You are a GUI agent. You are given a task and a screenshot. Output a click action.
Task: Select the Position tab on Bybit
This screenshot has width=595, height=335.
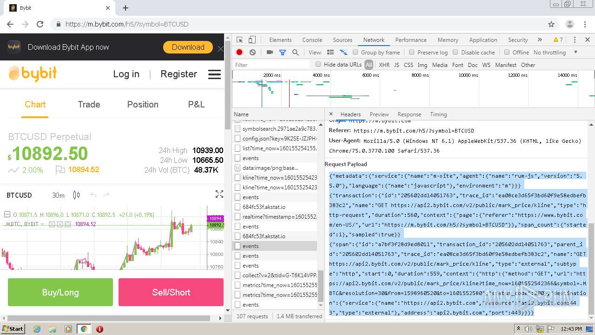143,105
